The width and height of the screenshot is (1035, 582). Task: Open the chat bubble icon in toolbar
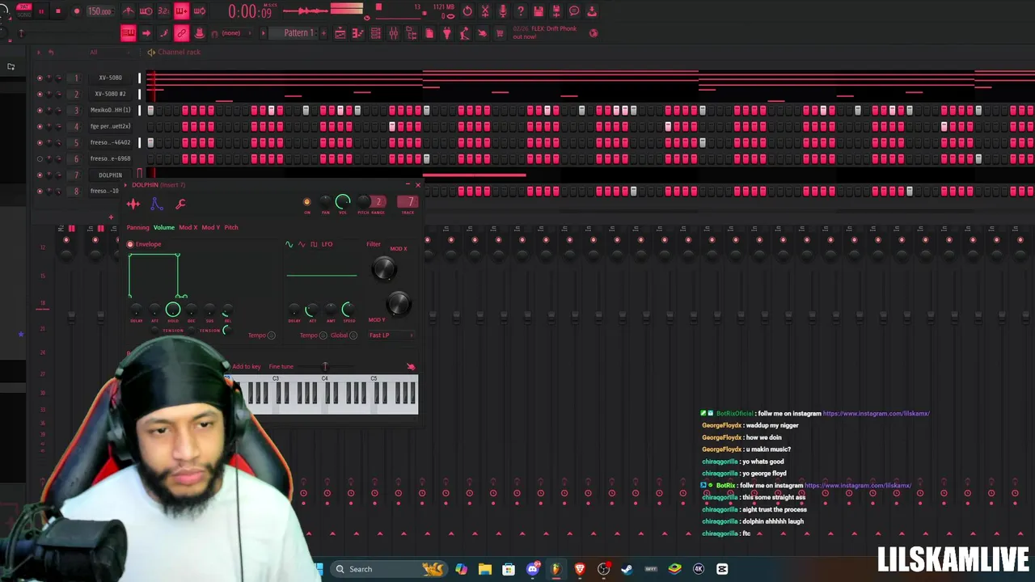click(573, 11)
